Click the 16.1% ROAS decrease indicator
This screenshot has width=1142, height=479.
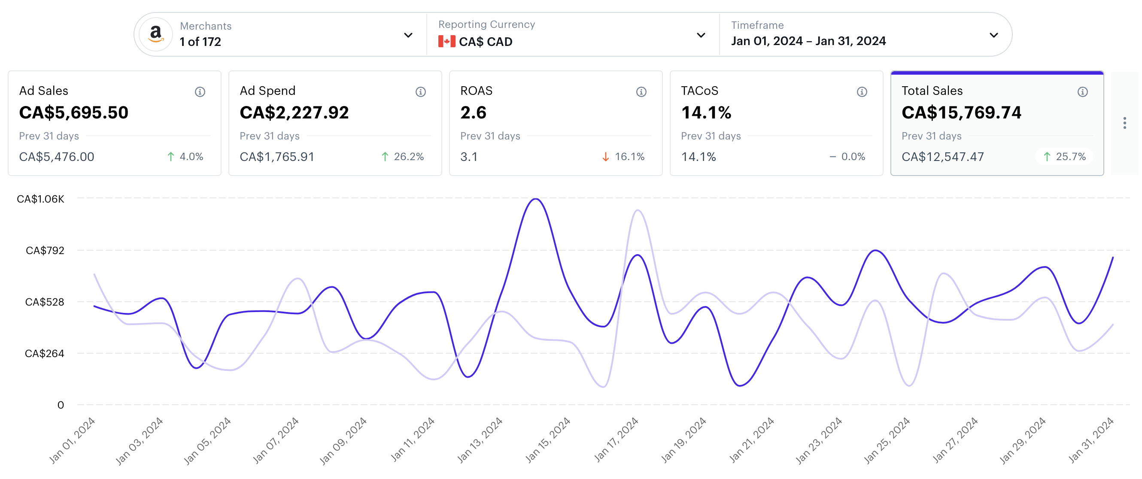[623, 156]
